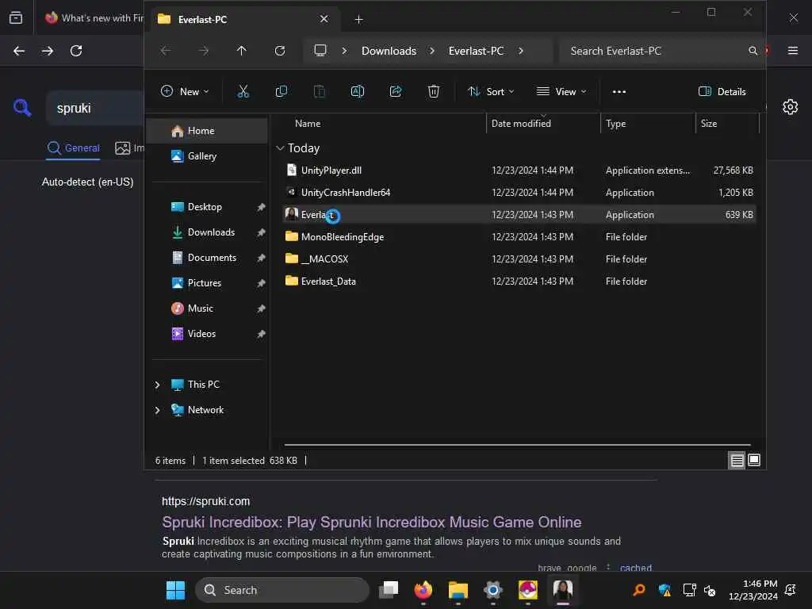The width and height of the screenshot is (812, 609).
Task: Click Everlast-PC in the address bar breadcrumb
Action: [x=476, y=51]
